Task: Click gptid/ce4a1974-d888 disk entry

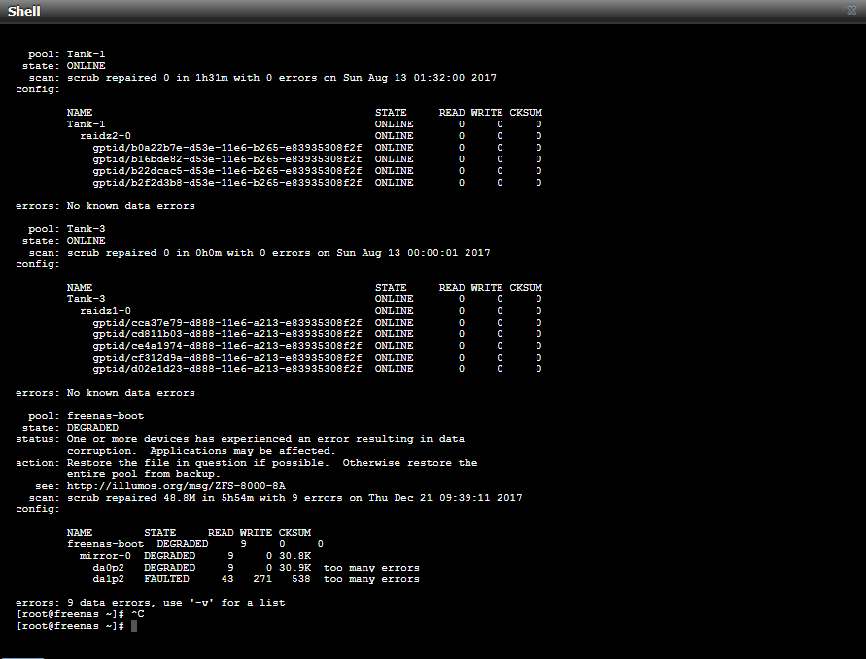Action: [227, 346]
